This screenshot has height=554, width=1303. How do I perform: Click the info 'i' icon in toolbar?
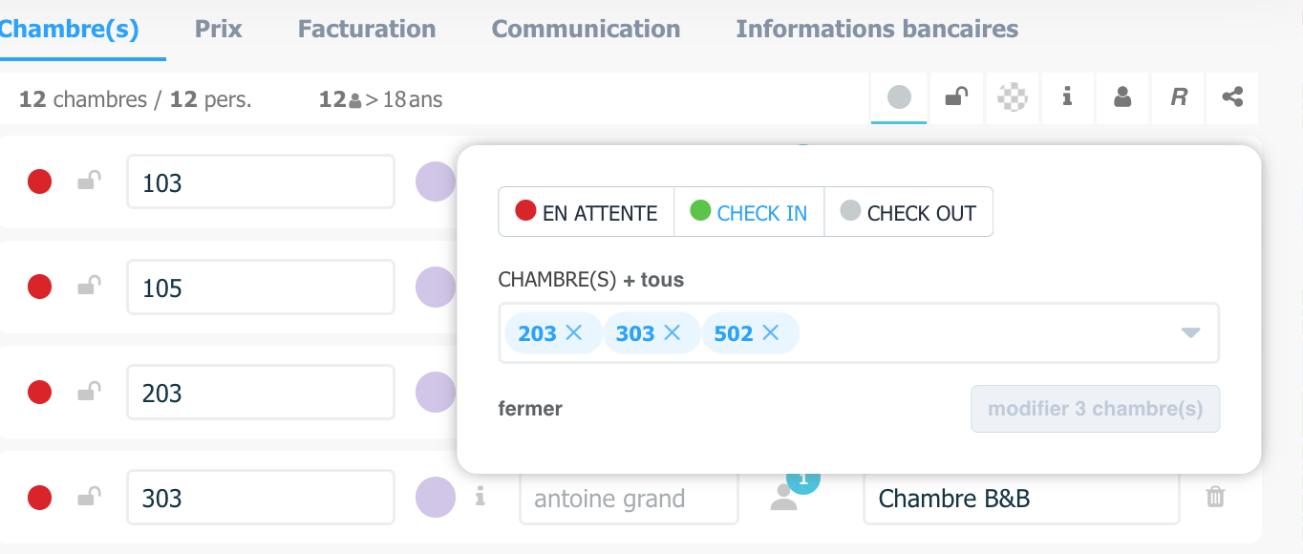click(1067, 96)
